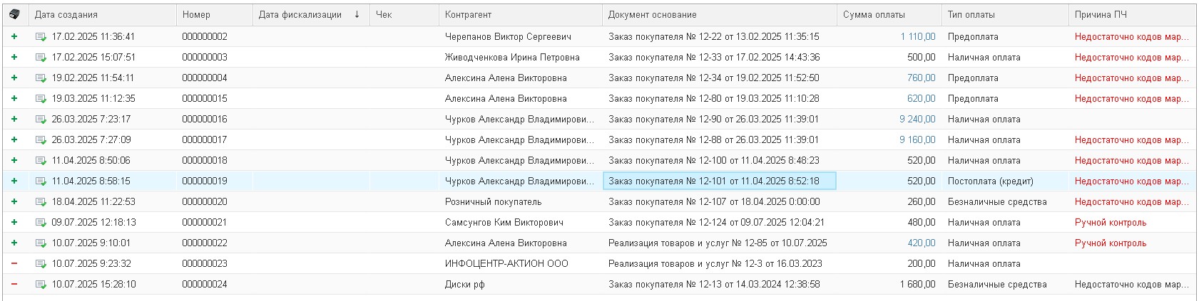Screen dimensions: 1199x301
Task: Select the row for Самсунгов Ким Викторович
Action: coord(599,222)
